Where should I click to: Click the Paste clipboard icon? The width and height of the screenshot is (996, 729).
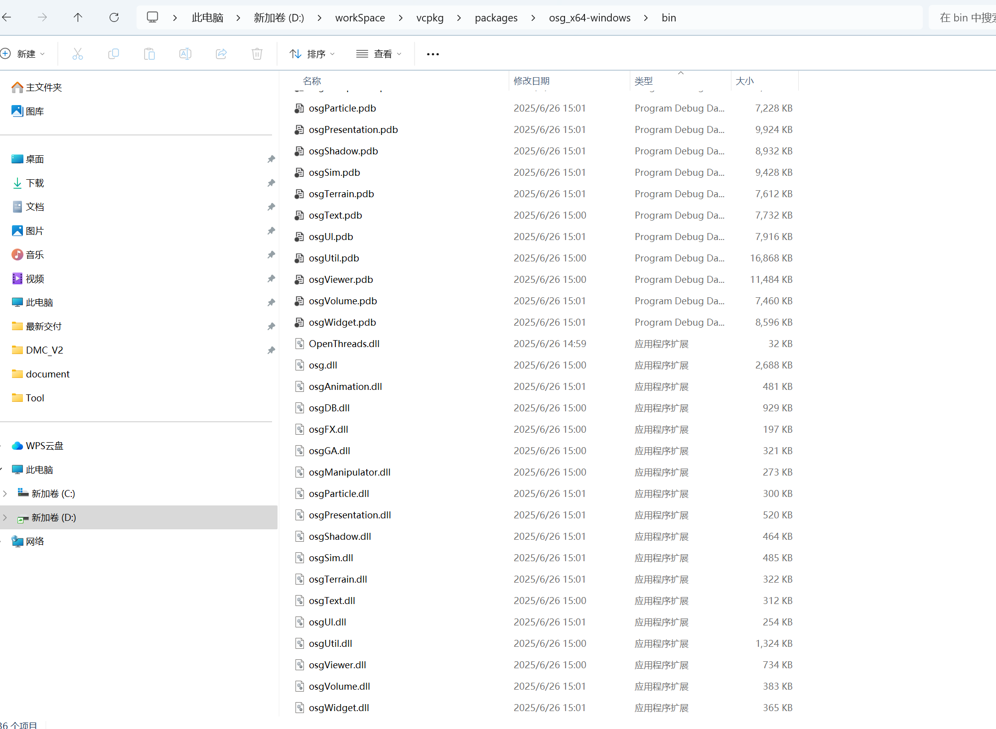pyautogui.click(x=149, y=54)
